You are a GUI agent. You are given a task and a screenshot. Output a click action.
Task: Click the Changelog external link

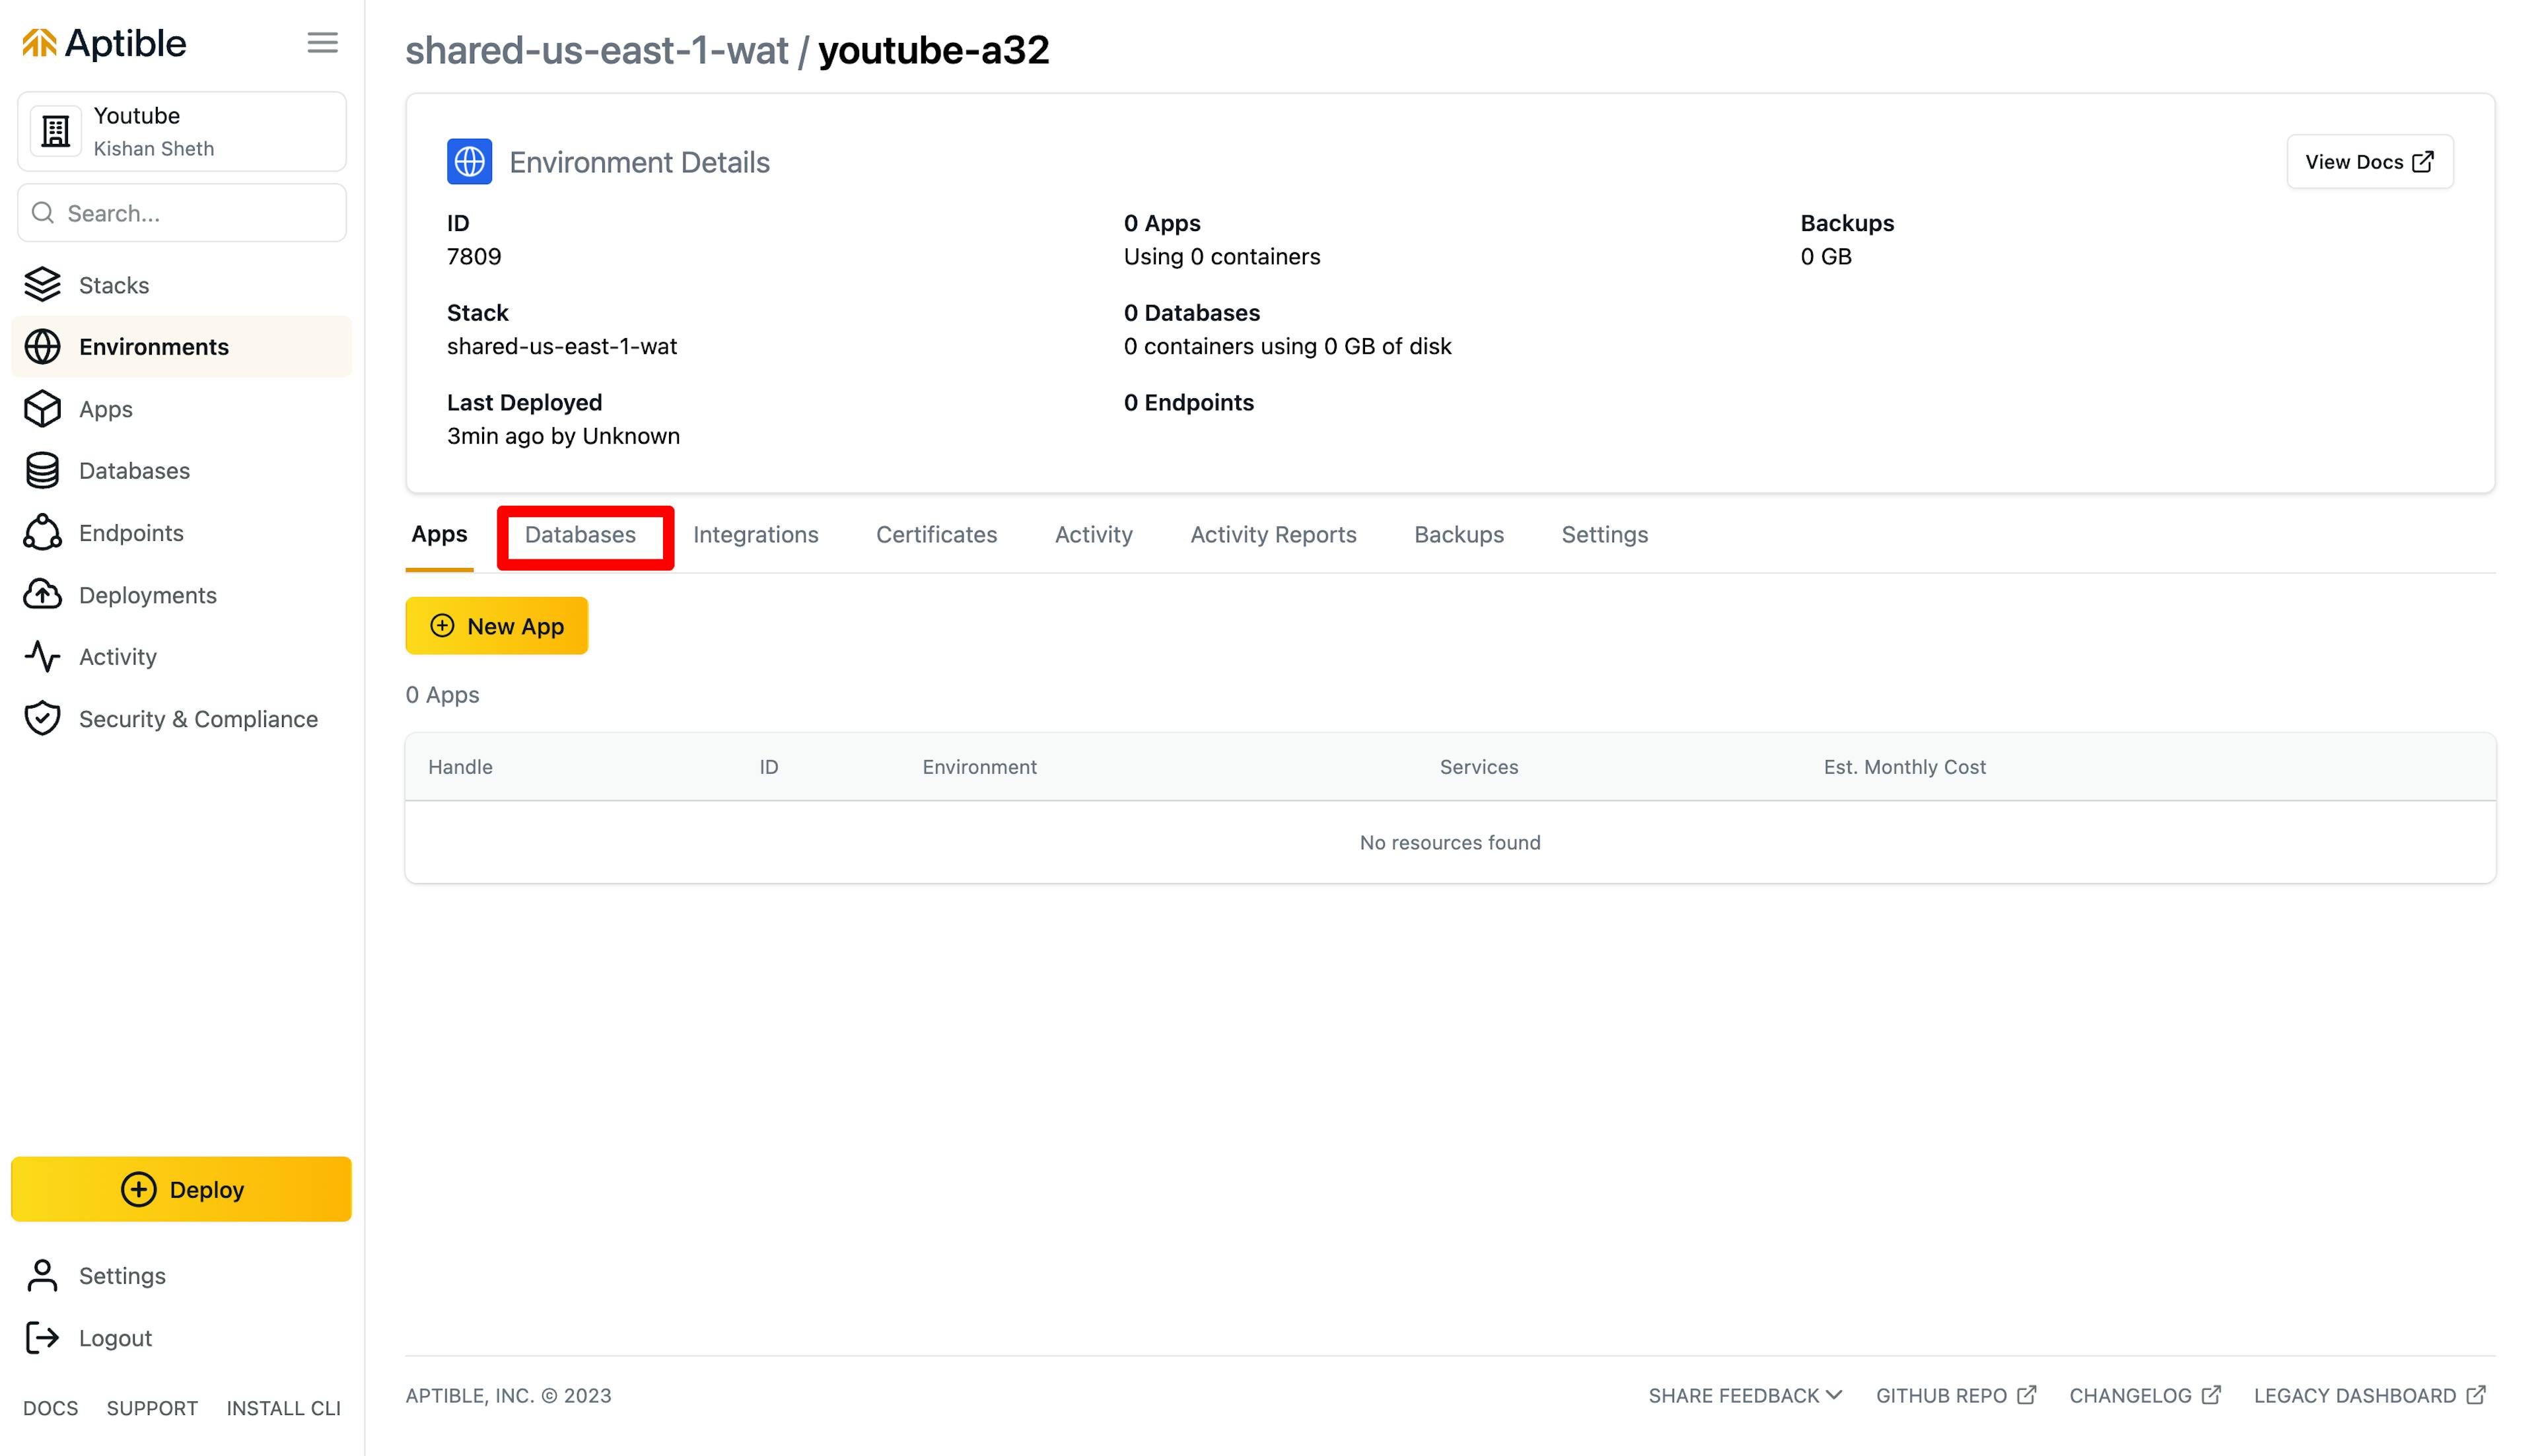(x=2144, y=1395)
